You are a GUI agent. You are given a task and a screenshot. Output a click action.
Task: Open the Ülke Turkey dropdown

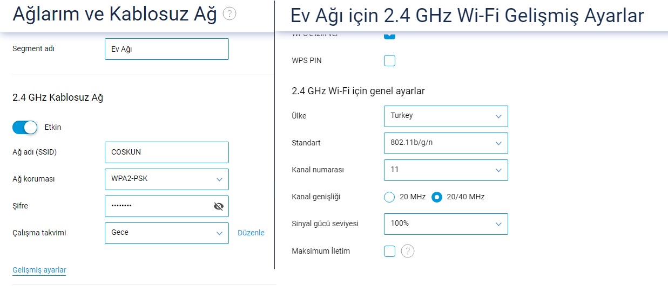tap(446, 116)
